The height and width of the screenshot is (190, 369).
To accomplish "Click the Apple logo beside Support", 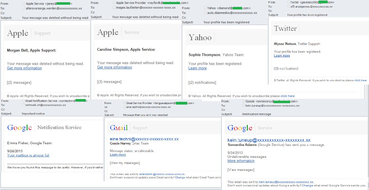I will pos(18,33).
